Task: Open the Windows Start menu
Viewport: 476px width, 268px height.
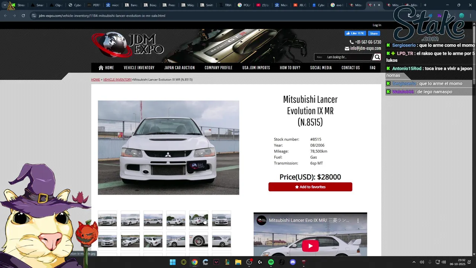Action: click(x=173, y=262)
